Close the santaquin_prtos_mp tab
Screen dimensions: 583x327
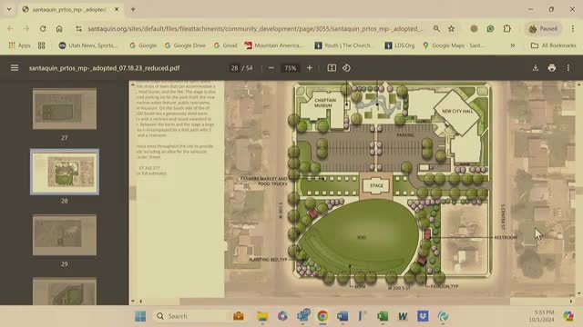point(117,9)
